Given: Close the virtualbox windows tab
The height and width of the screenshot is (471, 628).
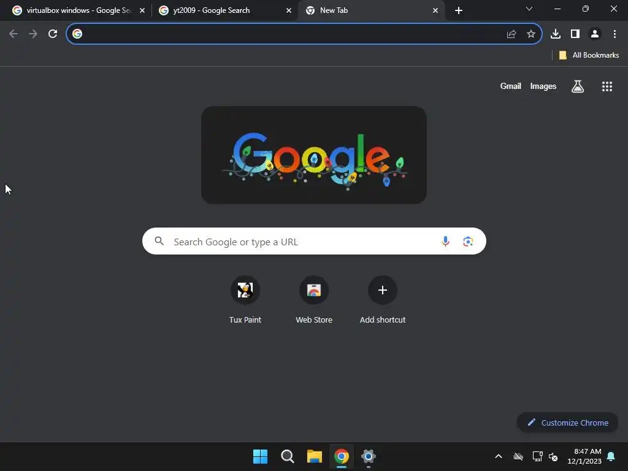Looking at the screenshot, I should [142, 10].
